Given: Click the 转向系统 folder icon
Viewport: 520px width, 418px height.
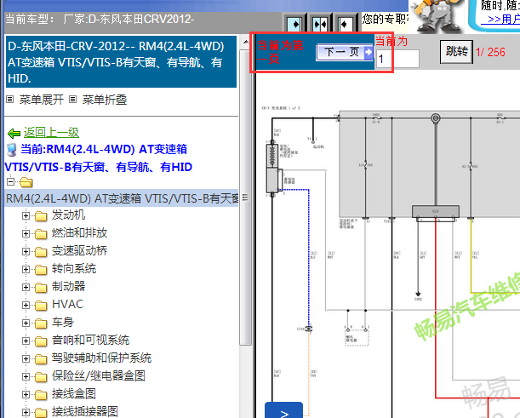Looking at the screenshot, I should 41,270.
